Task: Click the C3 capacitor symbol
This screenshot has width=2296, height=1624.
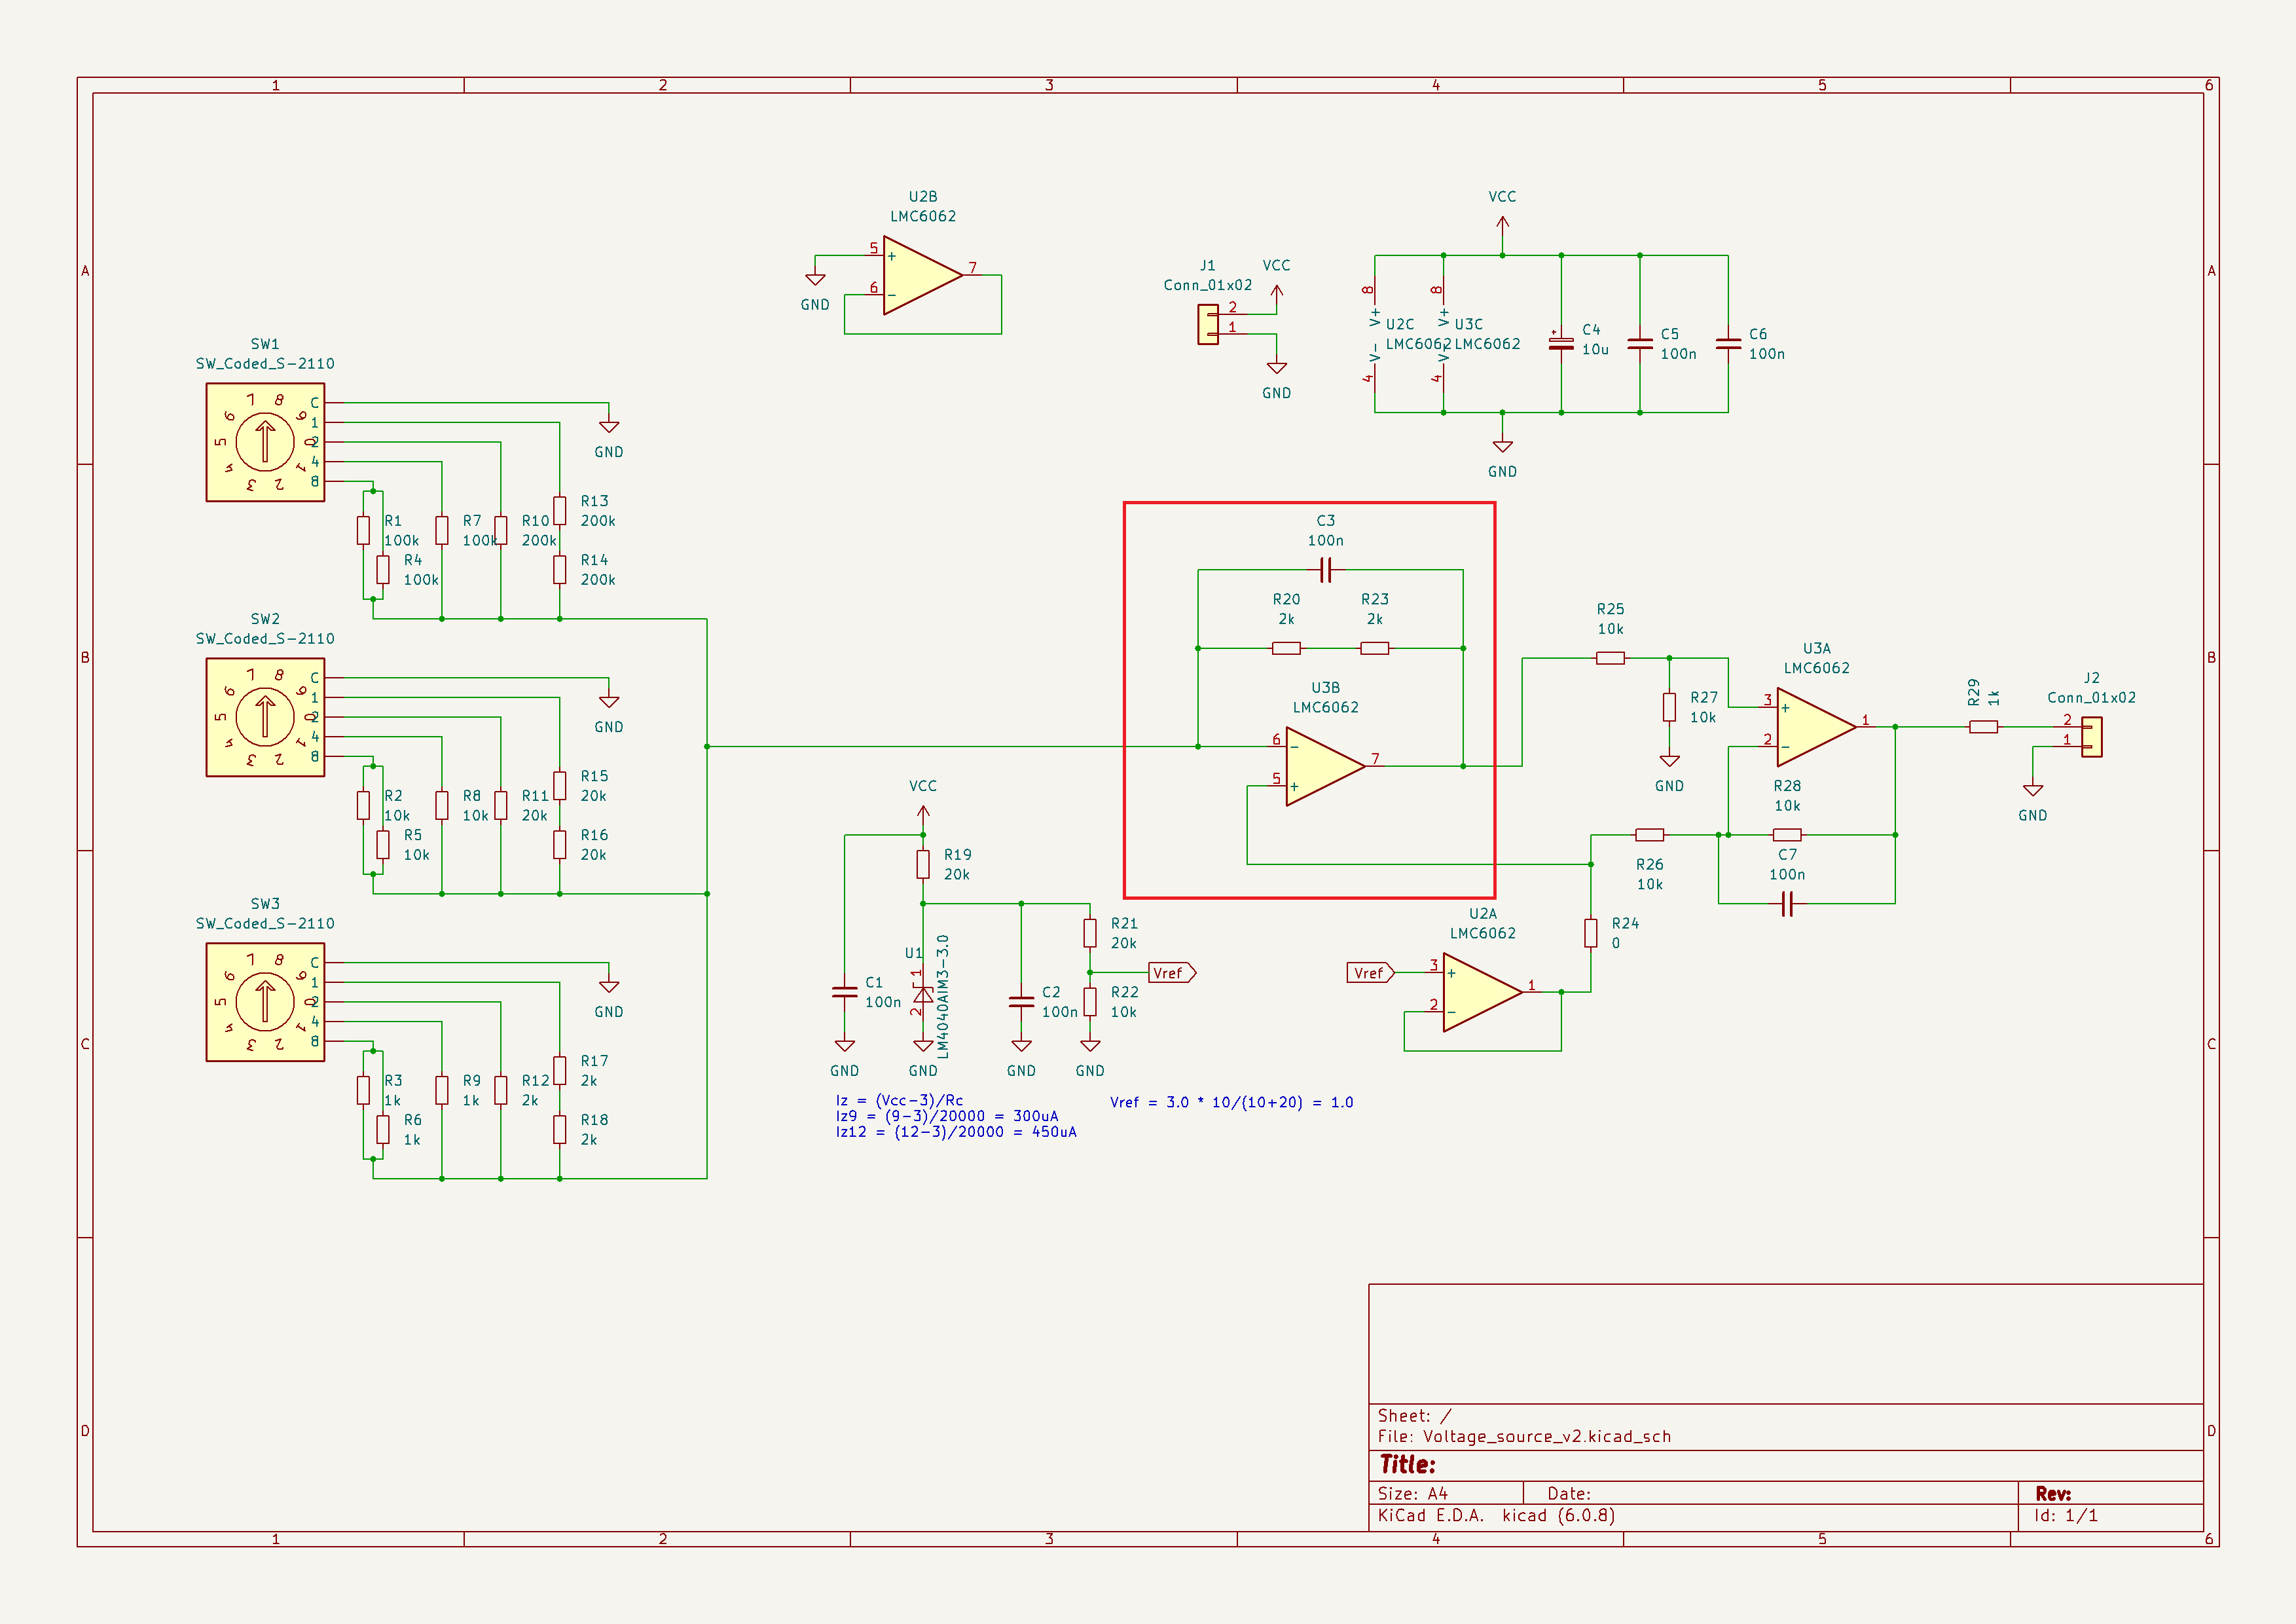Action: click(1325, 570)
